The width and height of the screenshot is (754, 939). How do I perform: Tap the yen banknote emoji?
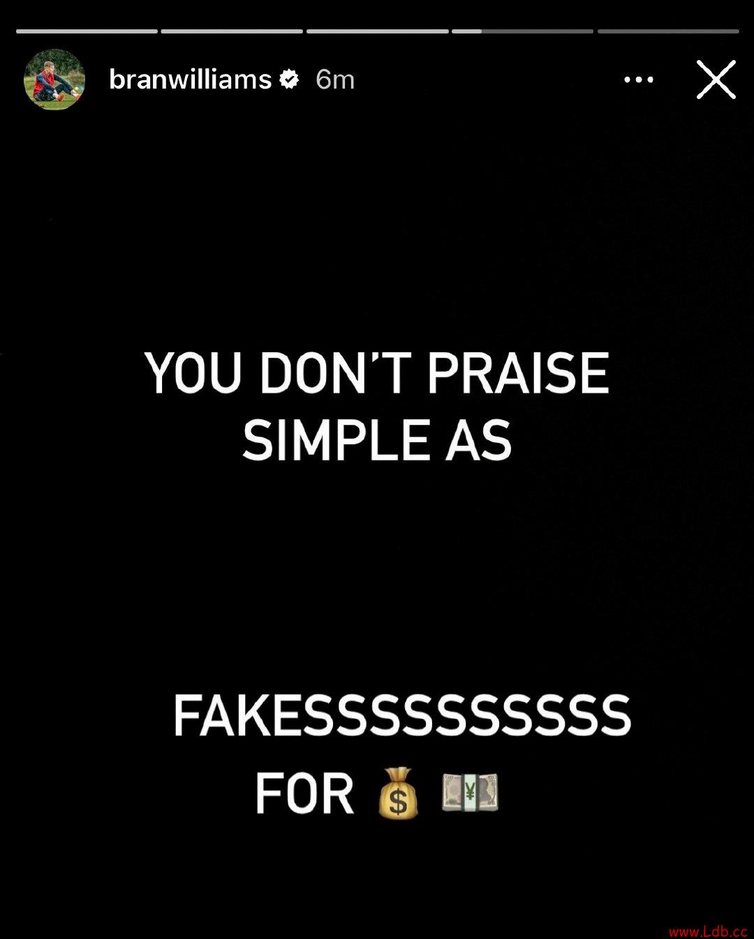coord(470,793)
